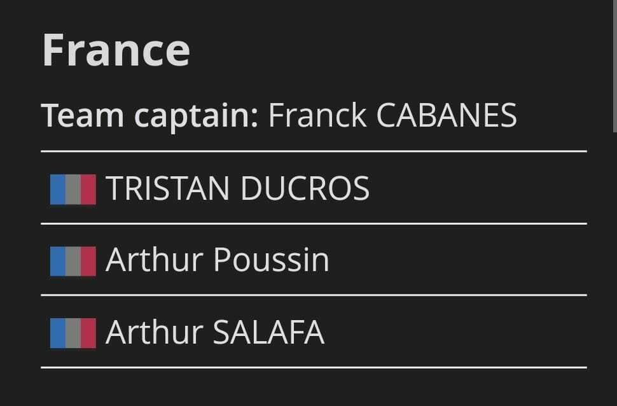This screenshot has height=406, width=617.
Task: Click the scrollbar on the right edge
Action: click(x=613, y=64)
